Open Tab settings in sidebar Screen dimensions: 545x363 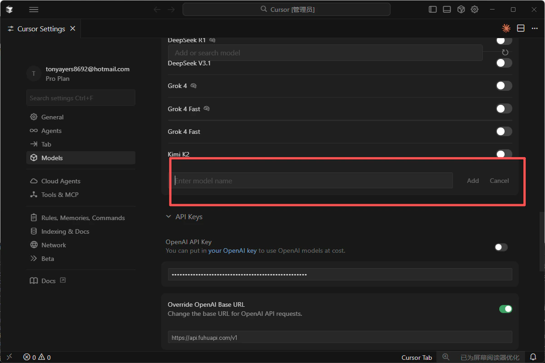point(81,144)
